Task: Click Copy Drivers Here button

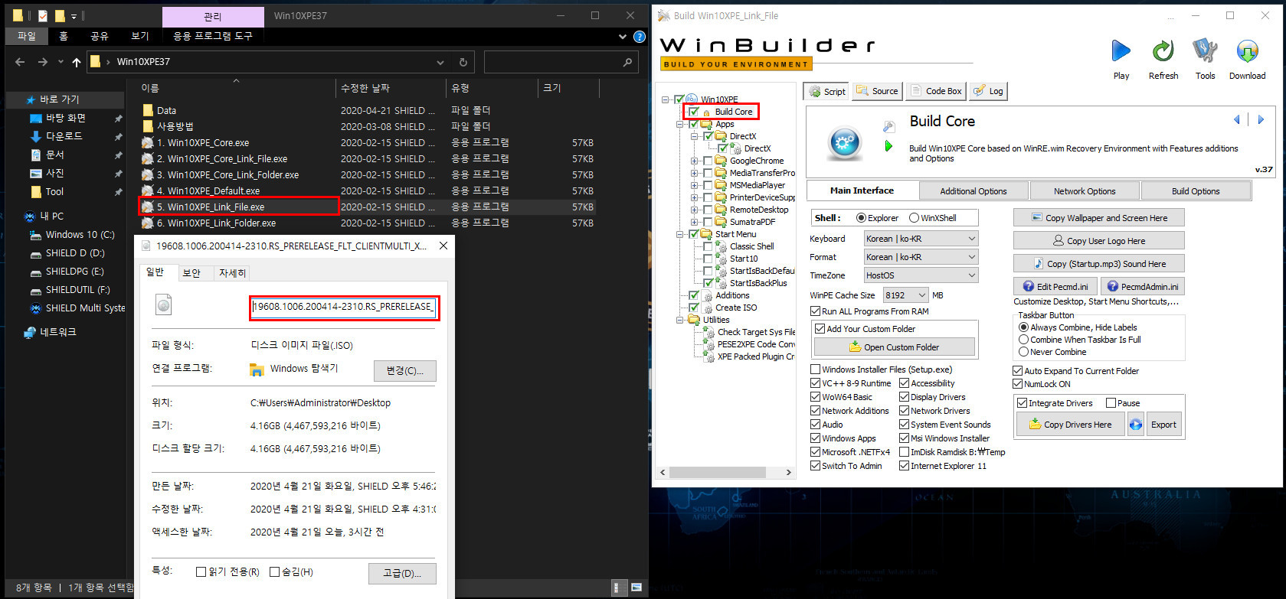Action: (x=1070, y=425)
